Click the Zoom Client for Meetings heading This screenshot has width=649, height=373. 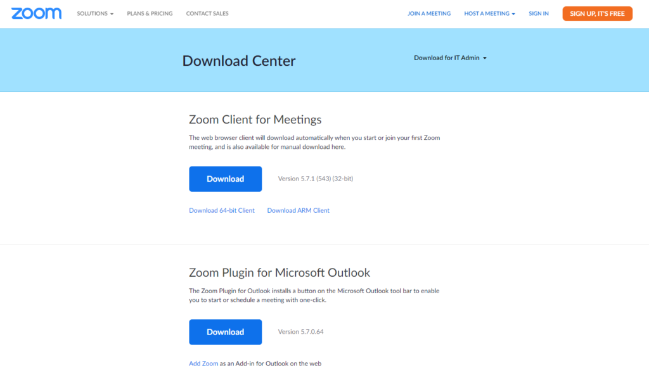pos(255,120)
